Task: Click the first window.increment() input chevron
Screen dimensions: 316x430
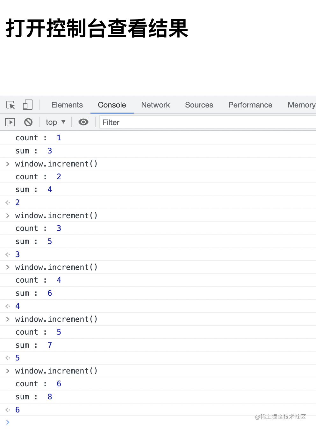Action: 8,164
